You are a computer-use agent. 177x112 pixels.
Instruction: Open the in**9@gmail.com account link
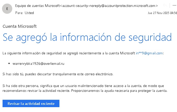click(149, 53)
